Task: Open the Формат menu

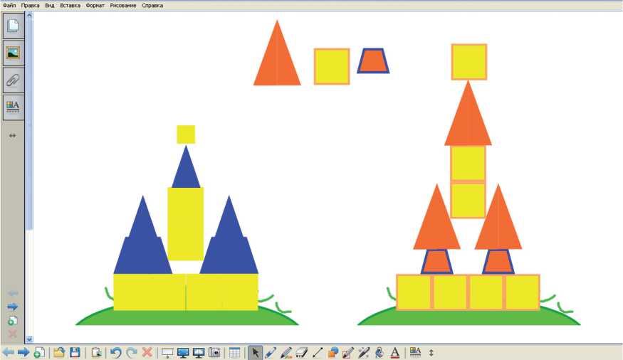Action: click(x=95, y=6)
